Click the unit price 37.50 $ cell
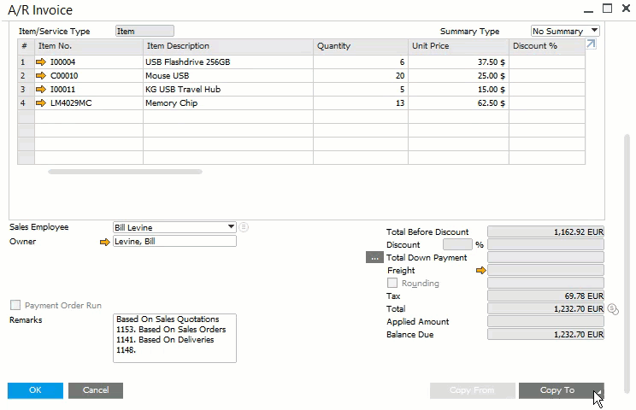The height and width of the screenshot is (410, 636). pos(458,62)
